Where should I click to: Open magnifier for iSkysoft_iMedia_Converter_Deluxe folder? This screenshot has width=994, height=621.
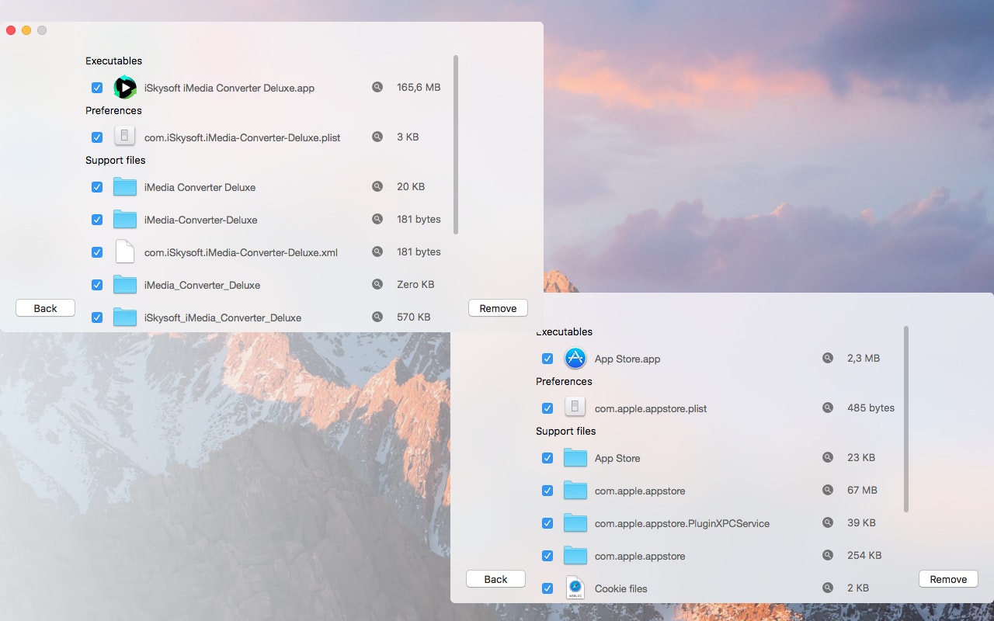[377, 317]
